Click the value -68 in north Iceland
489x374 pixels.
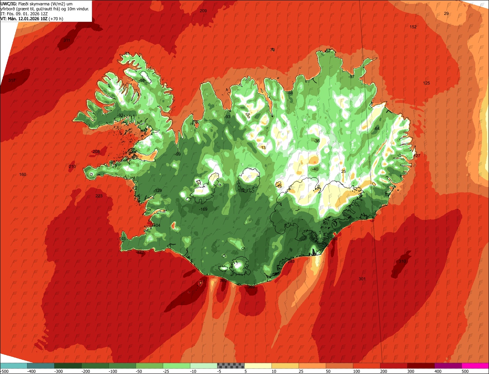290,93
